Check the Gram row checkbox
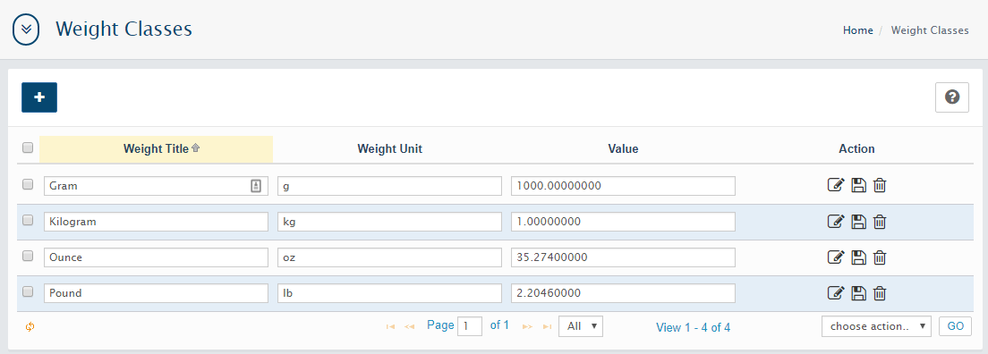The width and height of the screenshot is (988, 354). tap(28, 184)
